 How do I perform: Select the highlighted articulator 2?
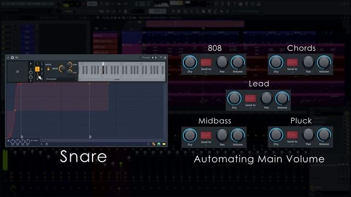(37, 69)
